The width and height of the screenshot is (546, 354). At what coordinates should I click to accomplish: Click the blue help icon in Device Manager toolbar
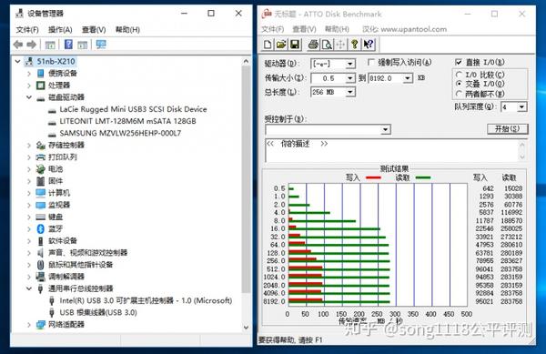[x=68, y=45]
